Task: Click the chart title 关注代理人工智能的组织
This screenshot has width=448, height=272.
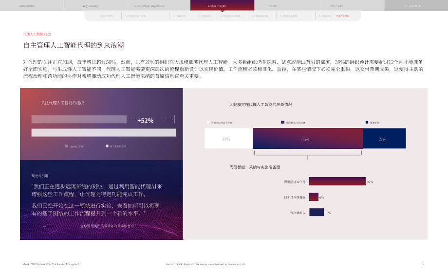Action: (x=62, y=103)
